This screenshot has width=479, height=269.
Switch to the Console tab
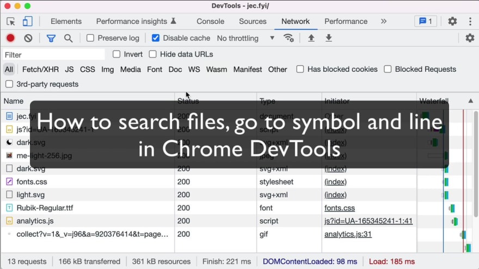coord(210,21)
